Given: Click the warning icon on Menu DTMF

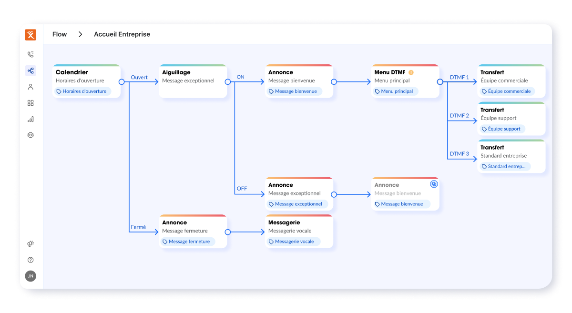Looking at the screenshot, I should (411, 72).
